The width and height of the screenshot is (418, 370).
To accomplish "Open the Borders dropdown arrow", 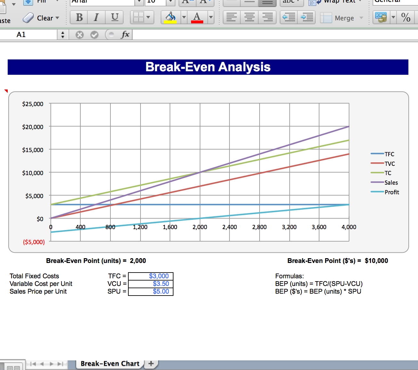I will pos(149,17).
